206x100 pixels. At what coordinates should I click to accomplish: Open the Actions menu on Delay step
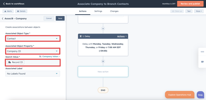[x=122, y=36]
